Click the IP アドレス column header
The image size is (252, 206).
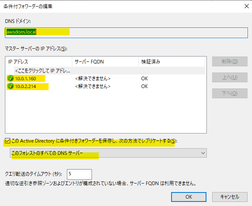tap(38, 61)
